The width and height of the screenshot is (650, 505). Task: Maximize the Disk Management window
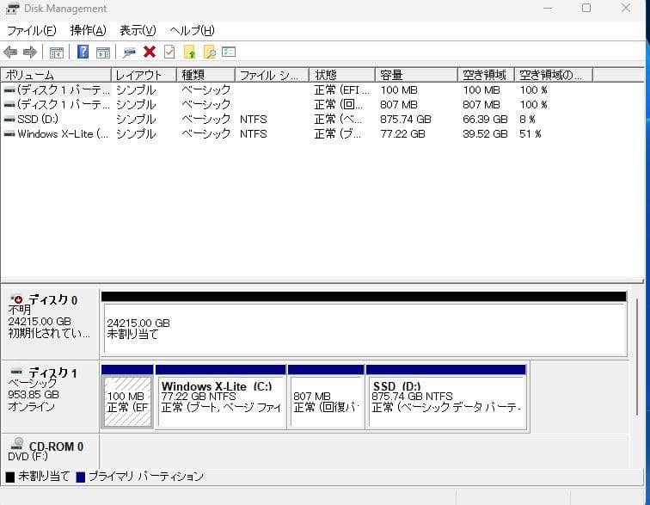[586, 9]
